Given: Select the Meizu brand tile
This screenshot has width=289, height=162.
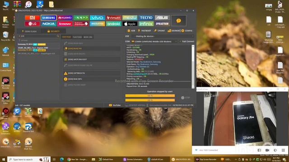Looking at the screenshot, I should 130,18.
